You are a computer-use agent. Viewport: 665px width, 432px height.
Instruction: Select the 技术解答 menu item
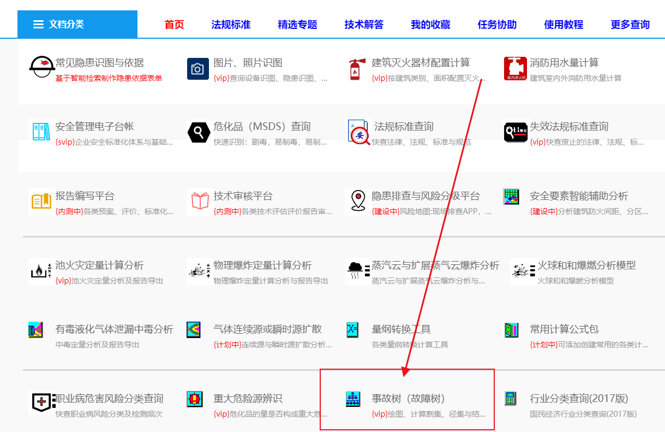(364, 25)
